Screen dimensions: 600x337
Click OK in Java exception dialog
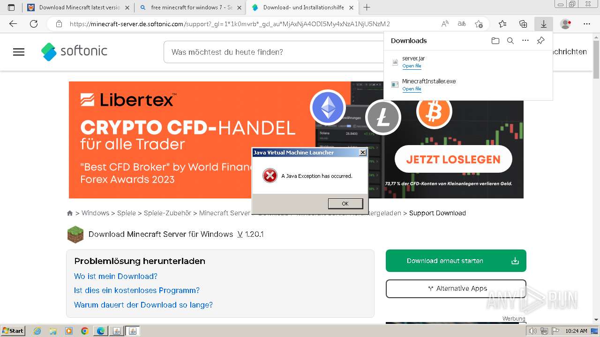point(345,204)
